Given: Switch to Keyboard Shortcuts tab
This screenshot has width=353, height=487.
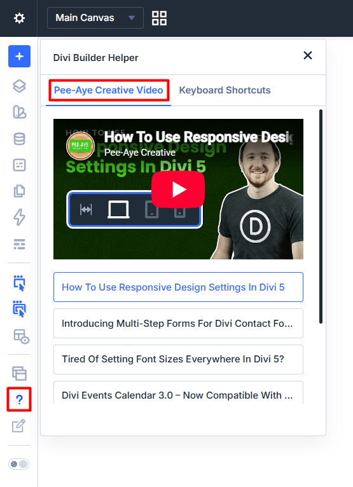Looking at the screenshot, I should 225,90.
